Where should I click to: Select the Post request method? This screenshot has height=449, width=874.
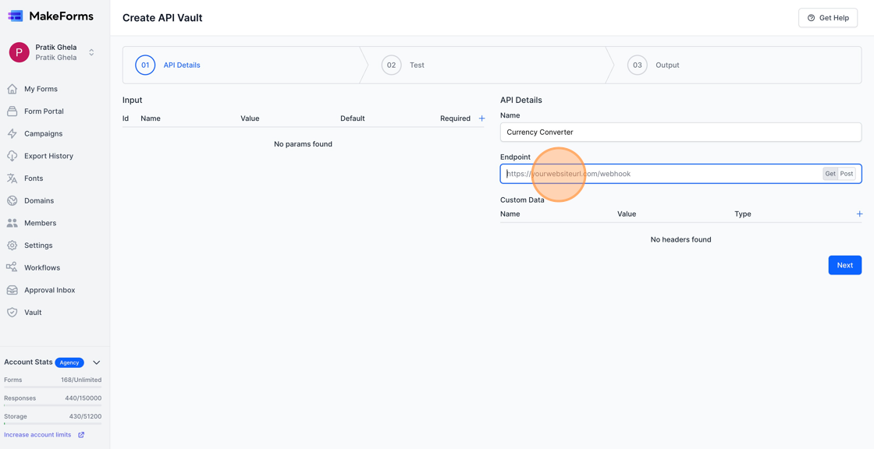(x=846, y=173)
